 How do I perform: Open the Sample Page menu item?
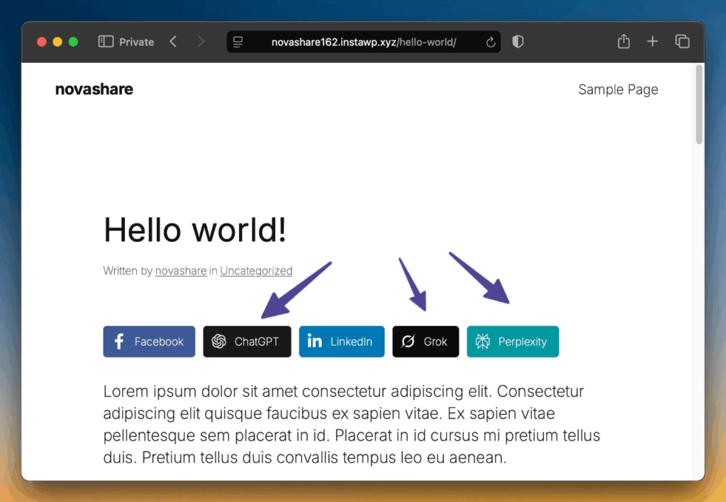coord(618,89)
